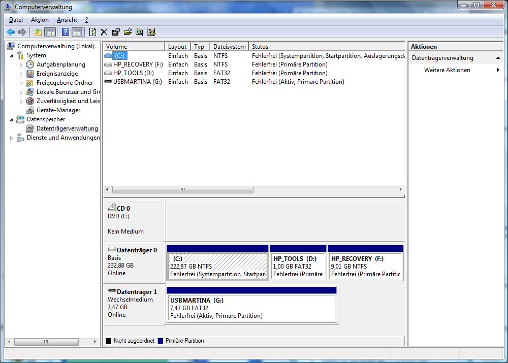Click the Properties toolbar icon
The height and width of the screenshot is (363, 508).
click(x=116, y=32)
